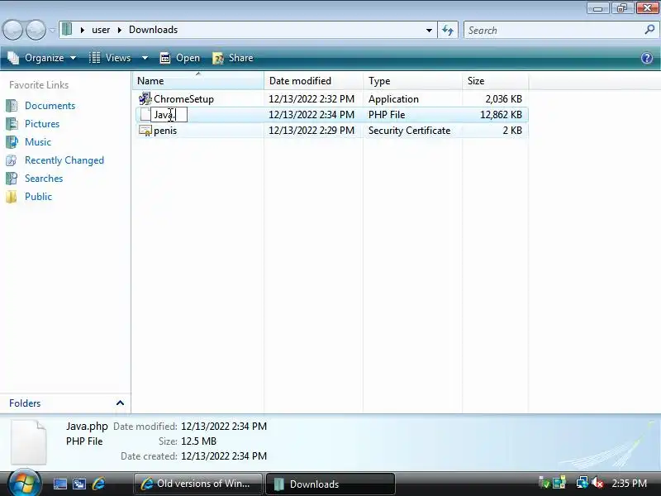Screen dimensions: 661x496
Task: Launch Internet Explorer from quick launch
Action: 98,484
